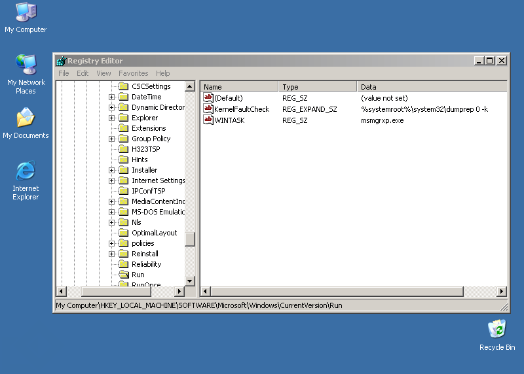Click the tree pane scroll down arrow

coord(190,281)
